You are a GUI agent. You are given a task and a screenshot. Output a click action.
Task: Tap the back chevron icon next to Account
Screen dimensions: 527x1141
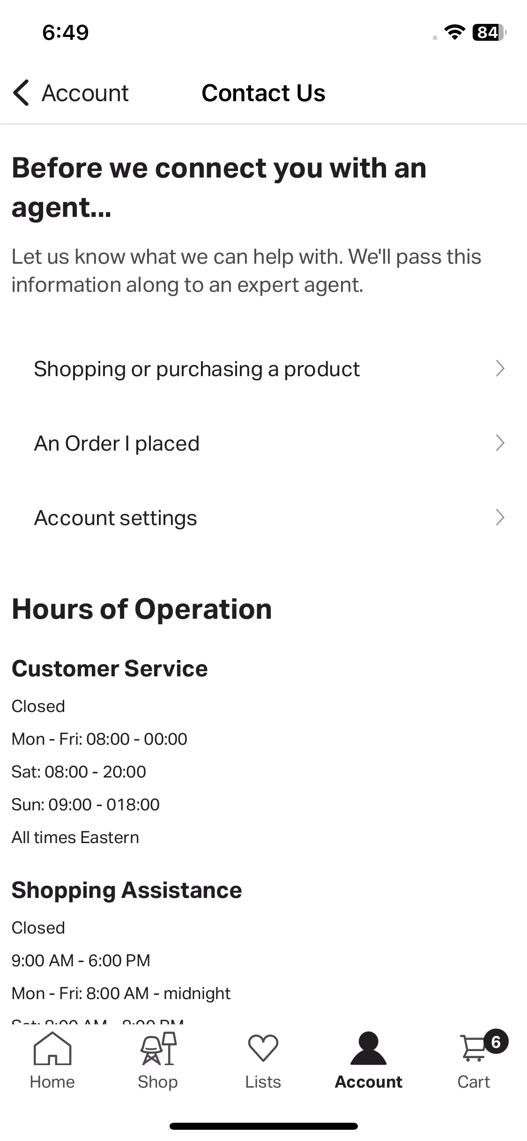(x=21, y=93)
